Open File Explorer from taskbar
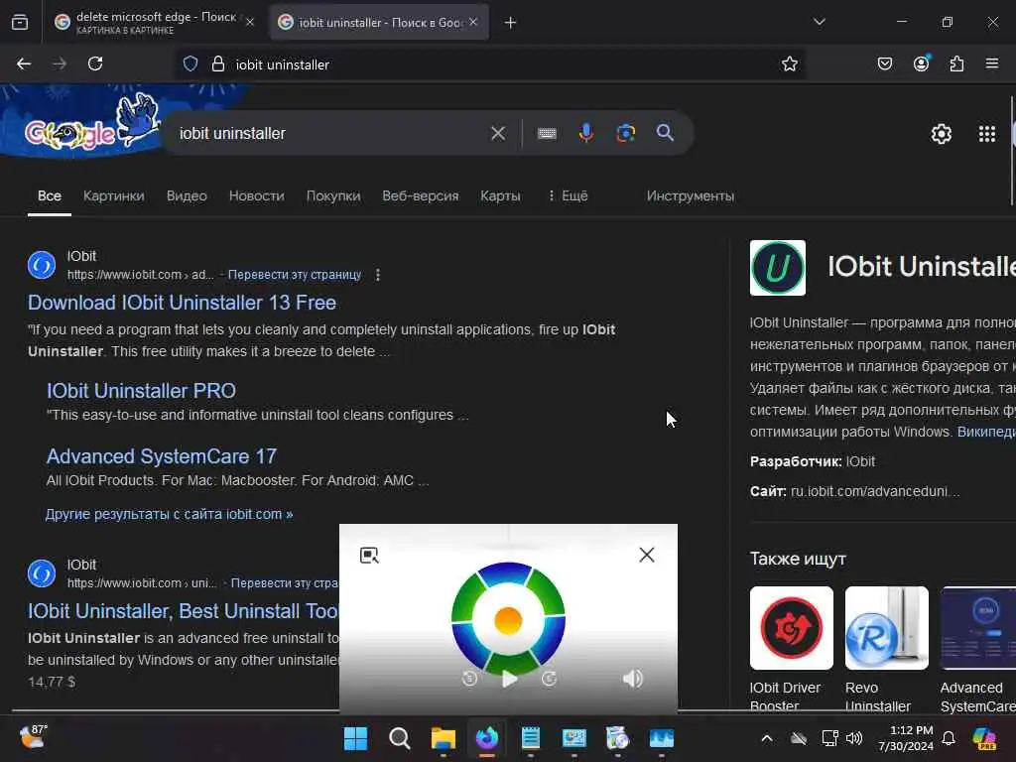The image size is (1016, 762). click(x=444, y=738)
